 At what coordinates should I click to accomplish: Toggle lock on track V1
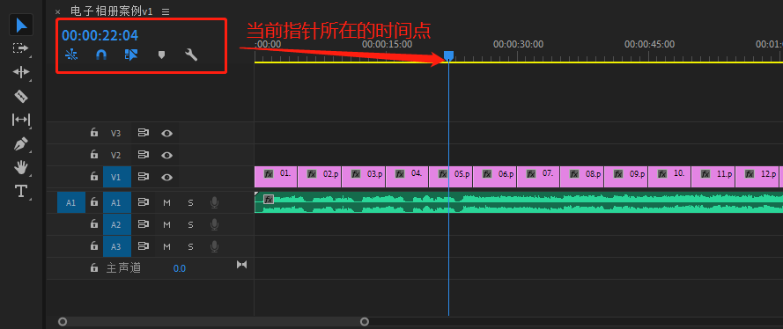[94, 177]
